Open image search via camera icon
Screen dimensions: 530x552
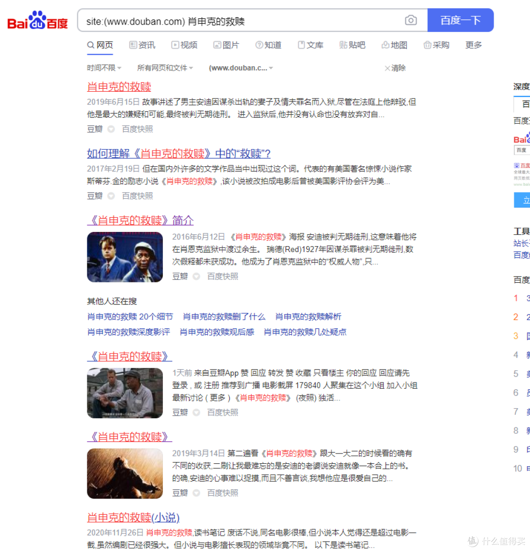click(411, 20)
